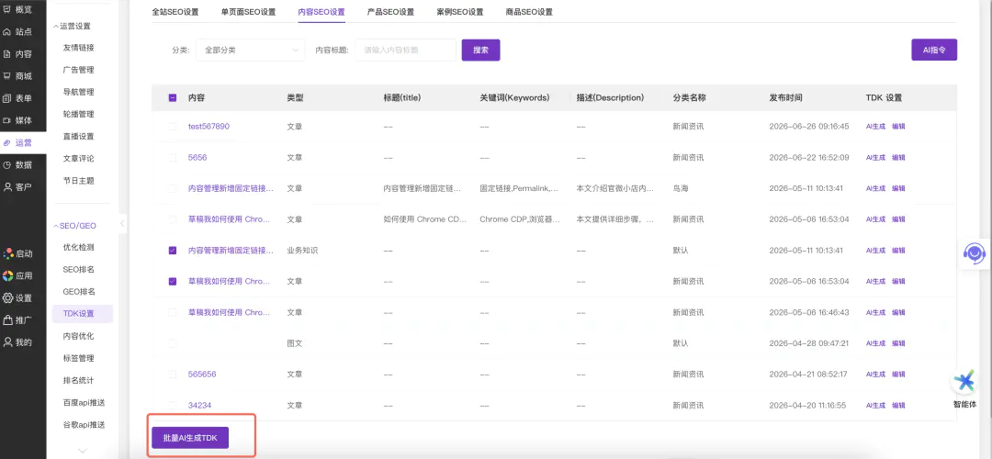
Task: Check the box for 565656 row
Action: (173, 375)
